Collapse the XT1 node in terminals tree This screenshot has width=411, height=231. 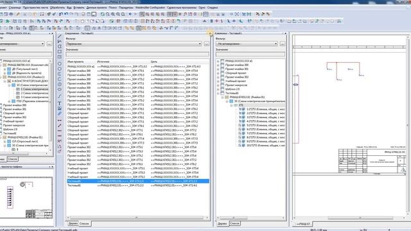coord(231,105)
